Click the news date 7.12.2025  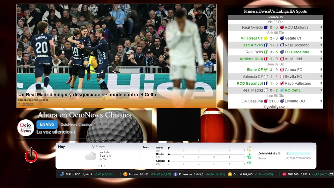coord(26,104)
